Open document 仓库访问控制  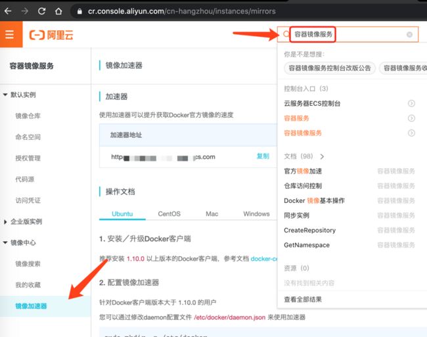tap(303, 186)
